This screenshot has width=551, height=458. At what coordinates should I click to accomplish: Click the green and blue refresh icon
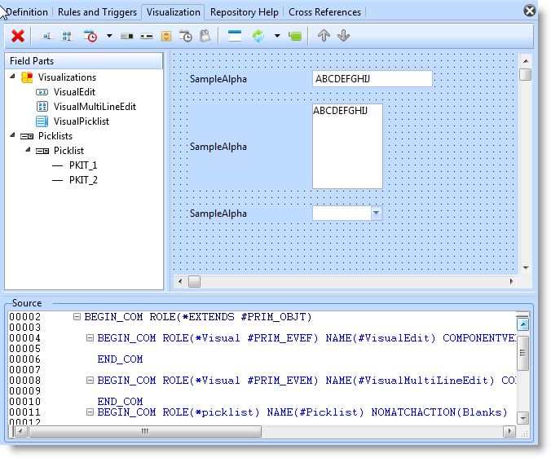pyautogui.click(x=258, y=36)
